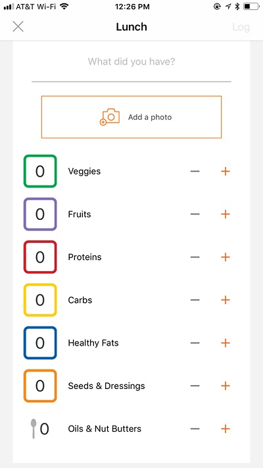This screenshot has width=263, height=468.
Task: Increment the Proteins counter
Action: pos(226,257)
